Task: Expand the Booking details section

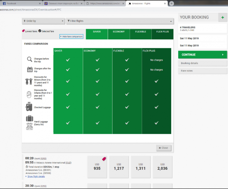Action: tap(202, 63)
